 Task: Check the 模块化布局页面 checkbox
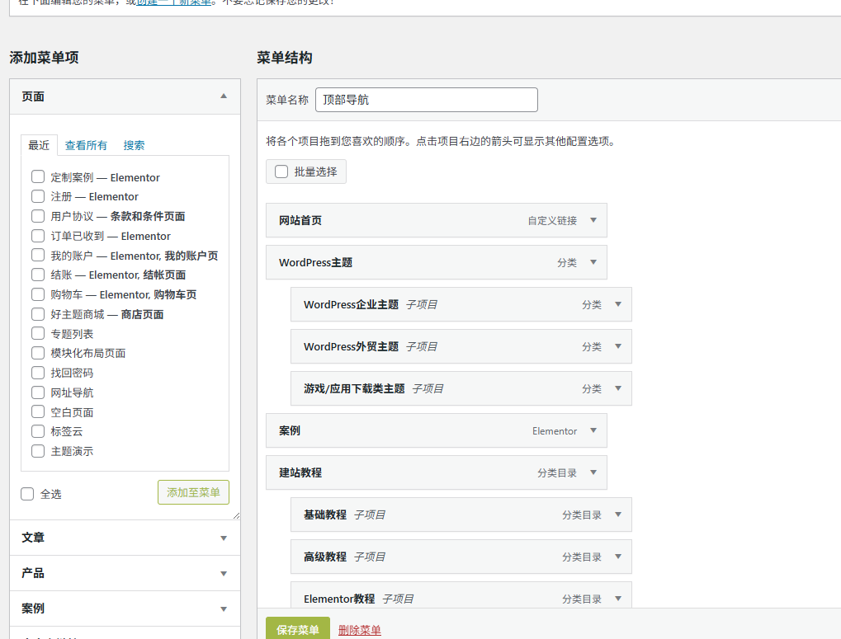tap(38, 353)
